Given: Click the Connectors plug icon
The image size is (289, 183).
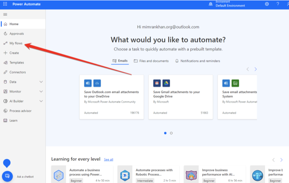Looking at the screenshot, I should point(5,72).
